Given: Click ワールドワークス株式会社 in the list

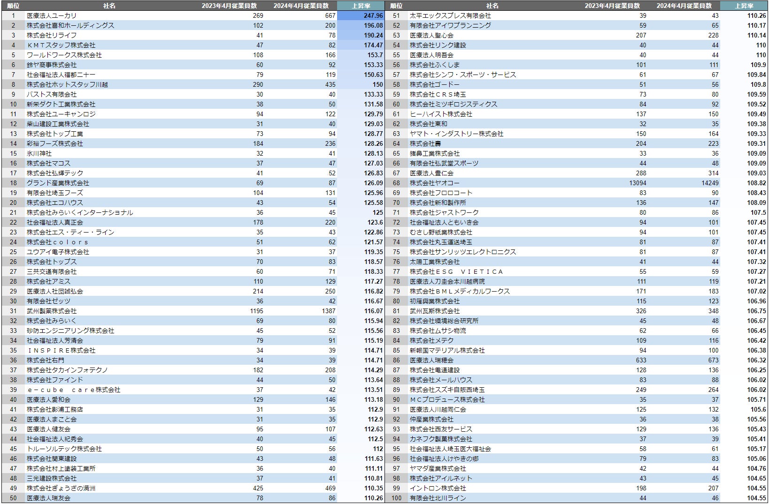Looking at the screenshot, I should coord(64,55).
